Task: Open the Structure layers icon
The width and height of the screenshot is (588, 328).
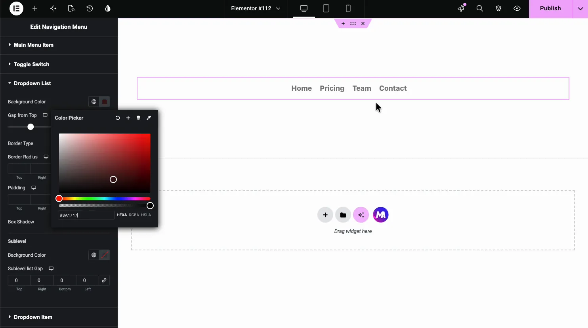Action: [x=498, y=8]
